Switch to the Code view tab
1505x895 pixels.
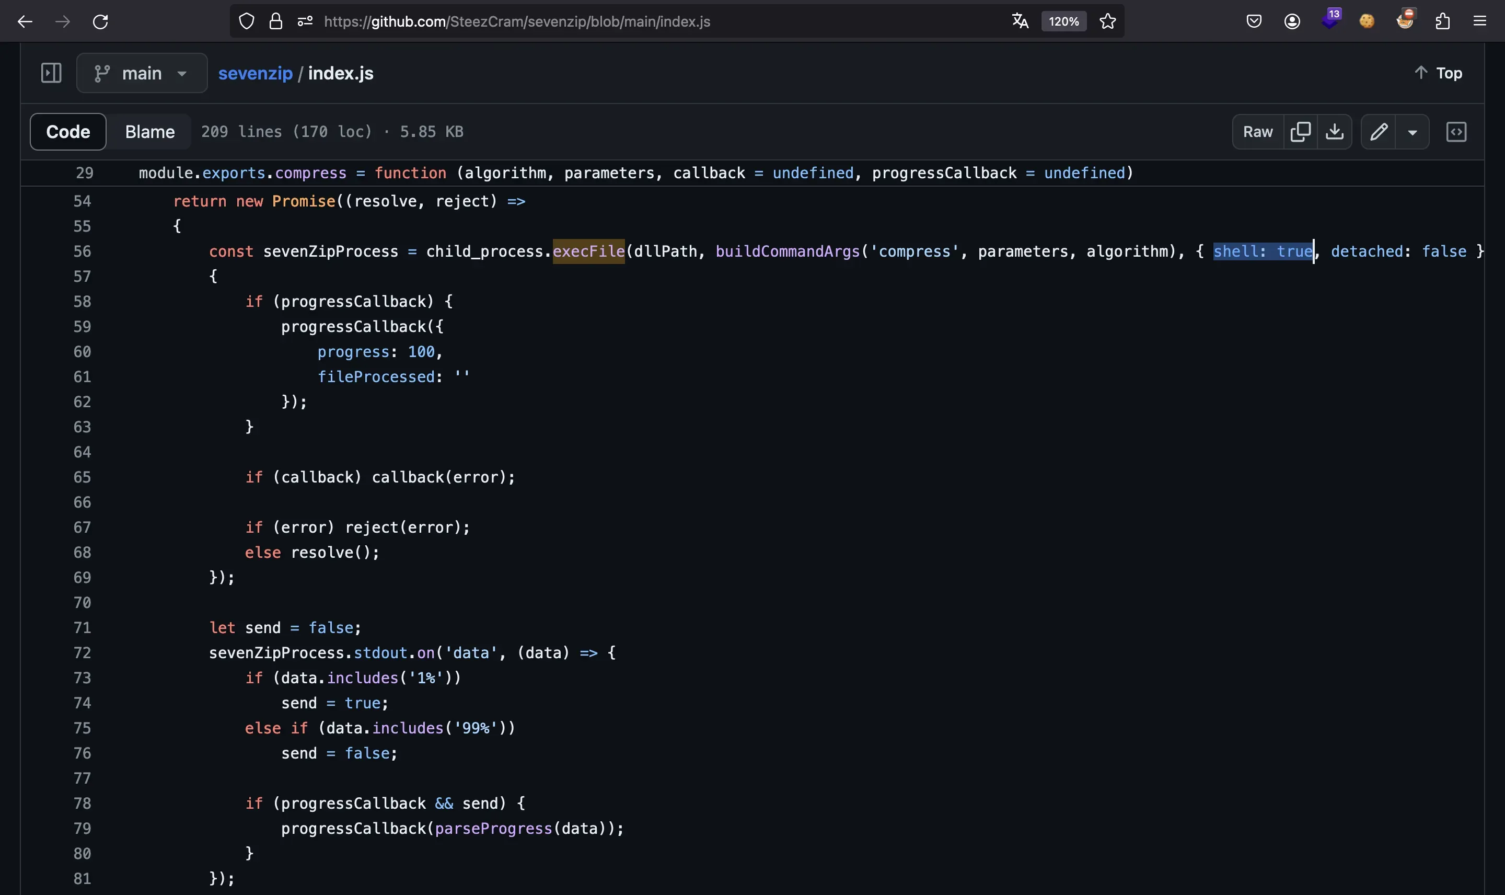(68, 131)
